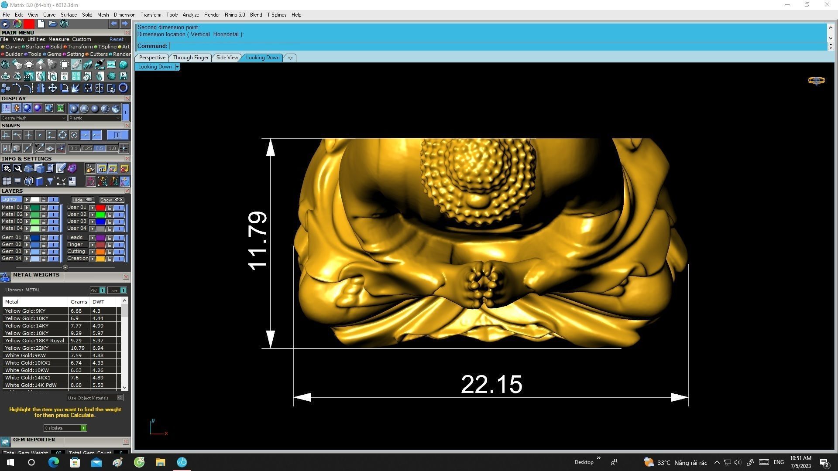Click the back arrow navigation button
Viewport: 838px width, 471px height.
click(114, 24)
